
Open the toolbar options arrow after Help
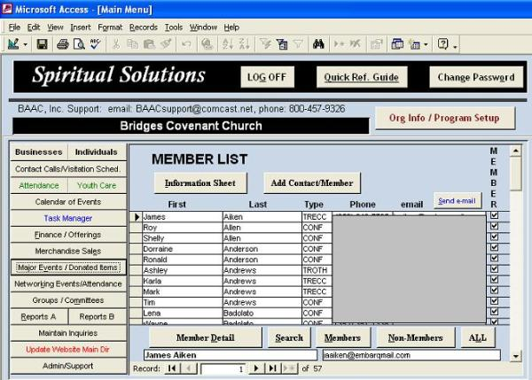click(x=456, y=45)
